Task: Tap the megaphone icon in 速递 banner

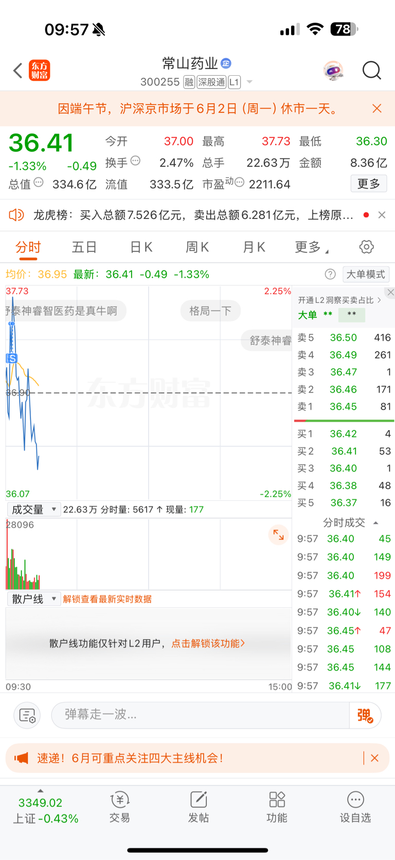Action: [21, 758]
